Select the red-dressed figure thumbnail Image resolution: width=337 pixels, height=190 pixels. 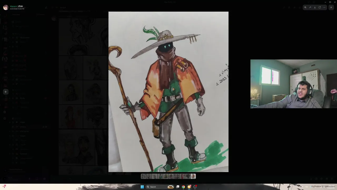[182, 176]
